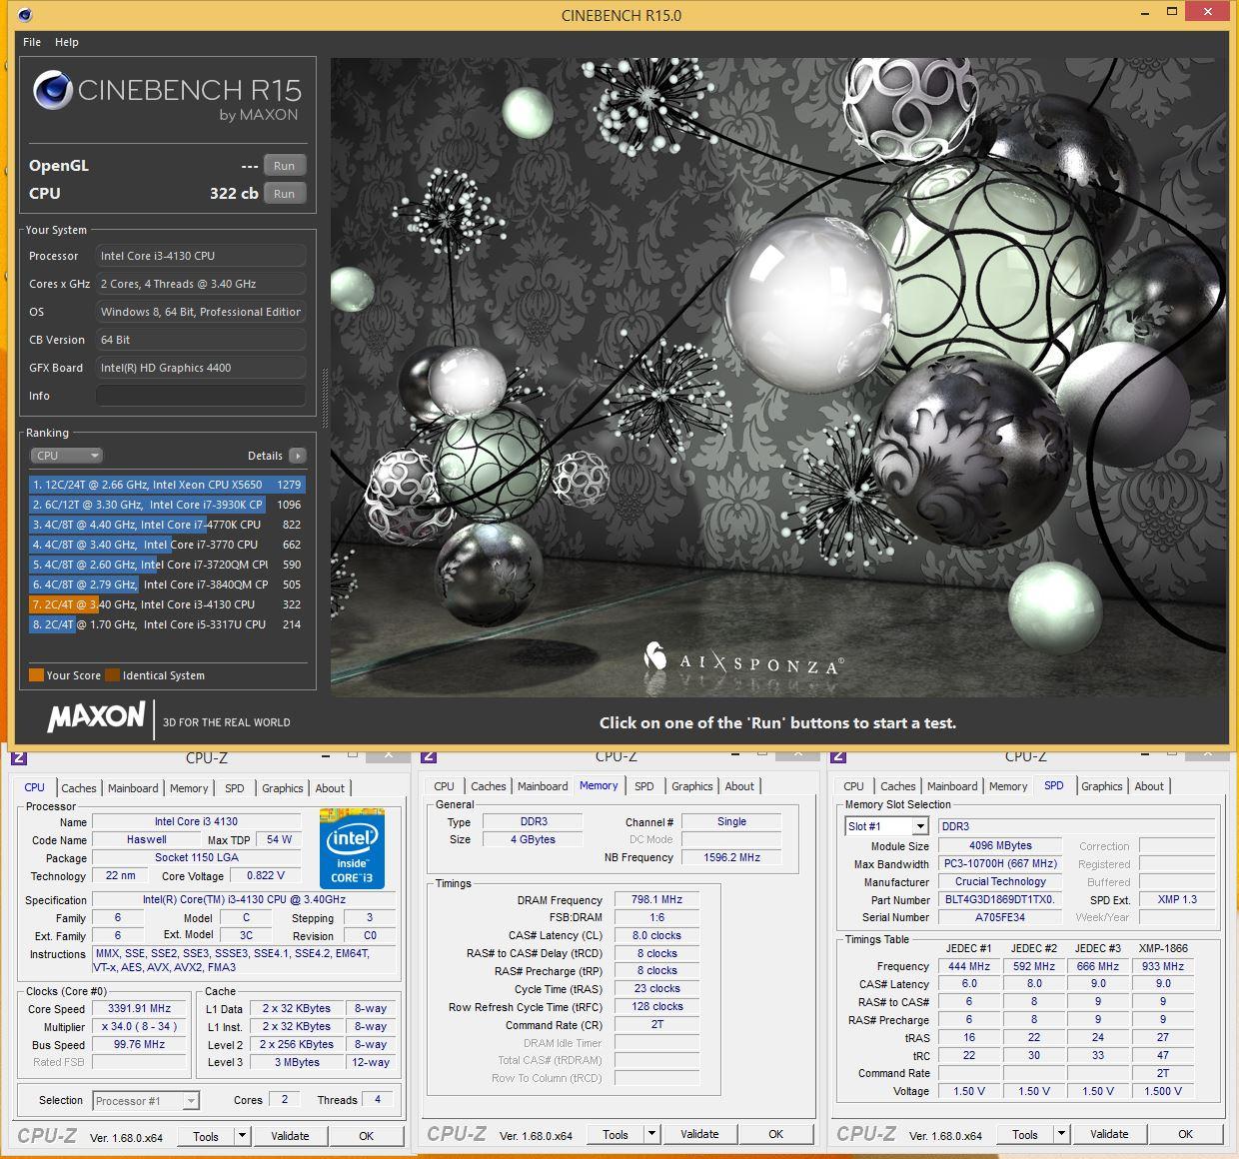
Task: Click the right CPU-Z window's Z icon
Action: click(838, 756)
